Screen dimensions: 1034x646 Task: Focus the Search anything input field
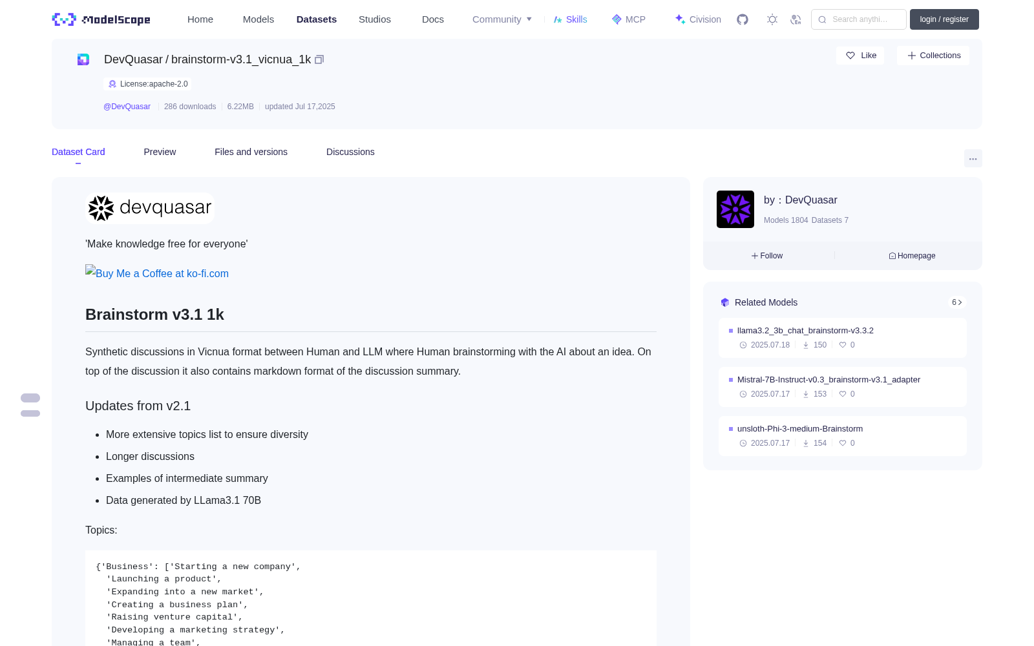(x=859, y=19)
